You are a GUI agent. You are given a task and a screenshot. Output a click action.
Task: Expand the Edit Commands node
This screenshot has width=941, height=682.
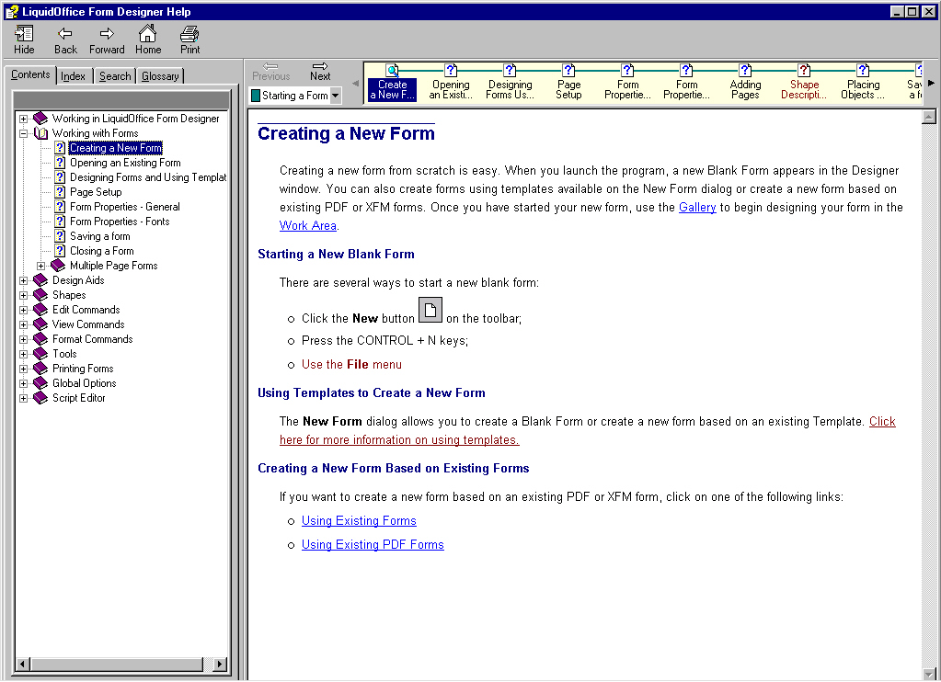pos(23,310)
